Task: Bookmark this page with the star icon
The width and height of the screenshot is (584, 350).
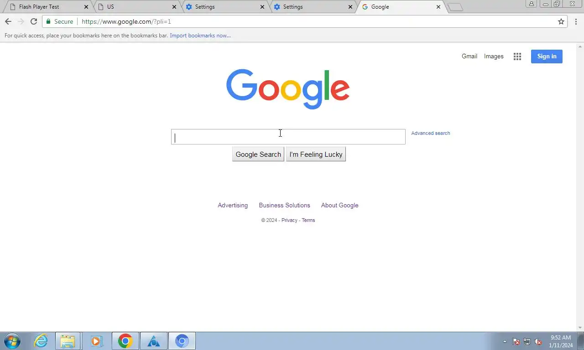Action: pyautogui.click(x=561, y=21)
